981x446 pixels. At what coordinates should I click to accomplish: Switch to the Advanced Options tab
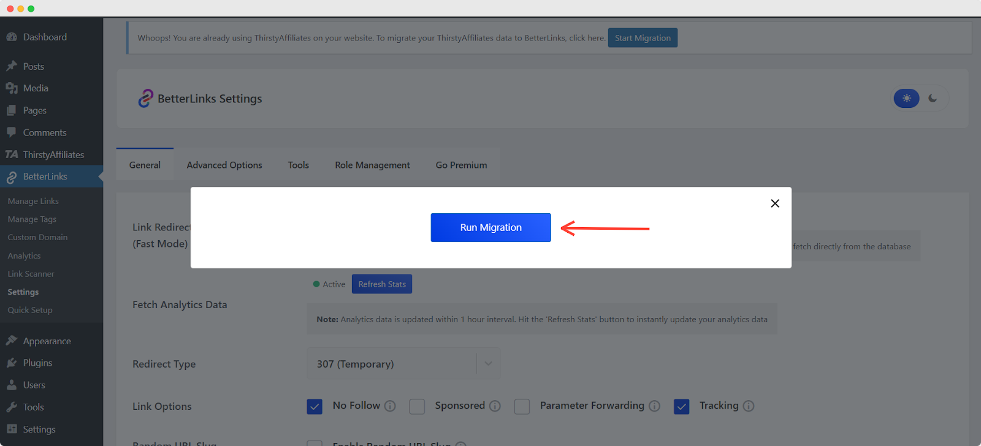(x=224, y=165)
